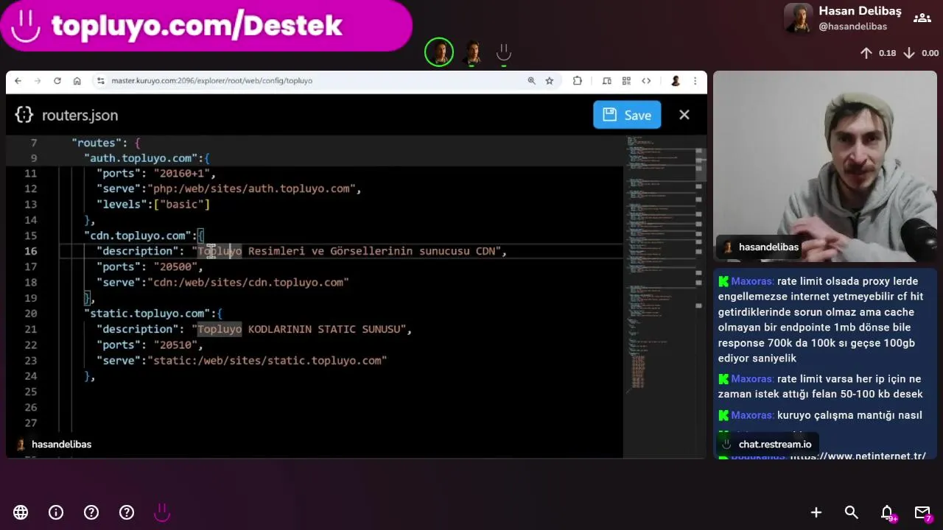943x530 pixels.
Task: Click the ports "20510" value
Action: coord(175,344)
